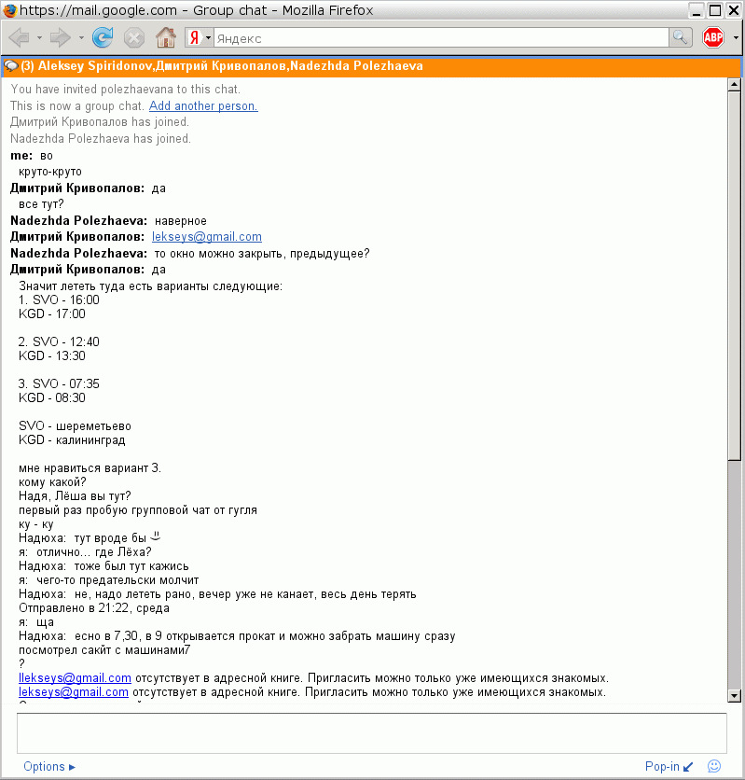Screen dimensions: 745x780
Task: Focus the chat message text box
Action: tap(371, 732)
